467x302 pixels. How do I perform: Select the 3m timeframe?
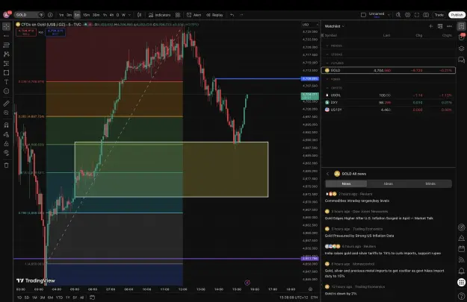point(69,15)
